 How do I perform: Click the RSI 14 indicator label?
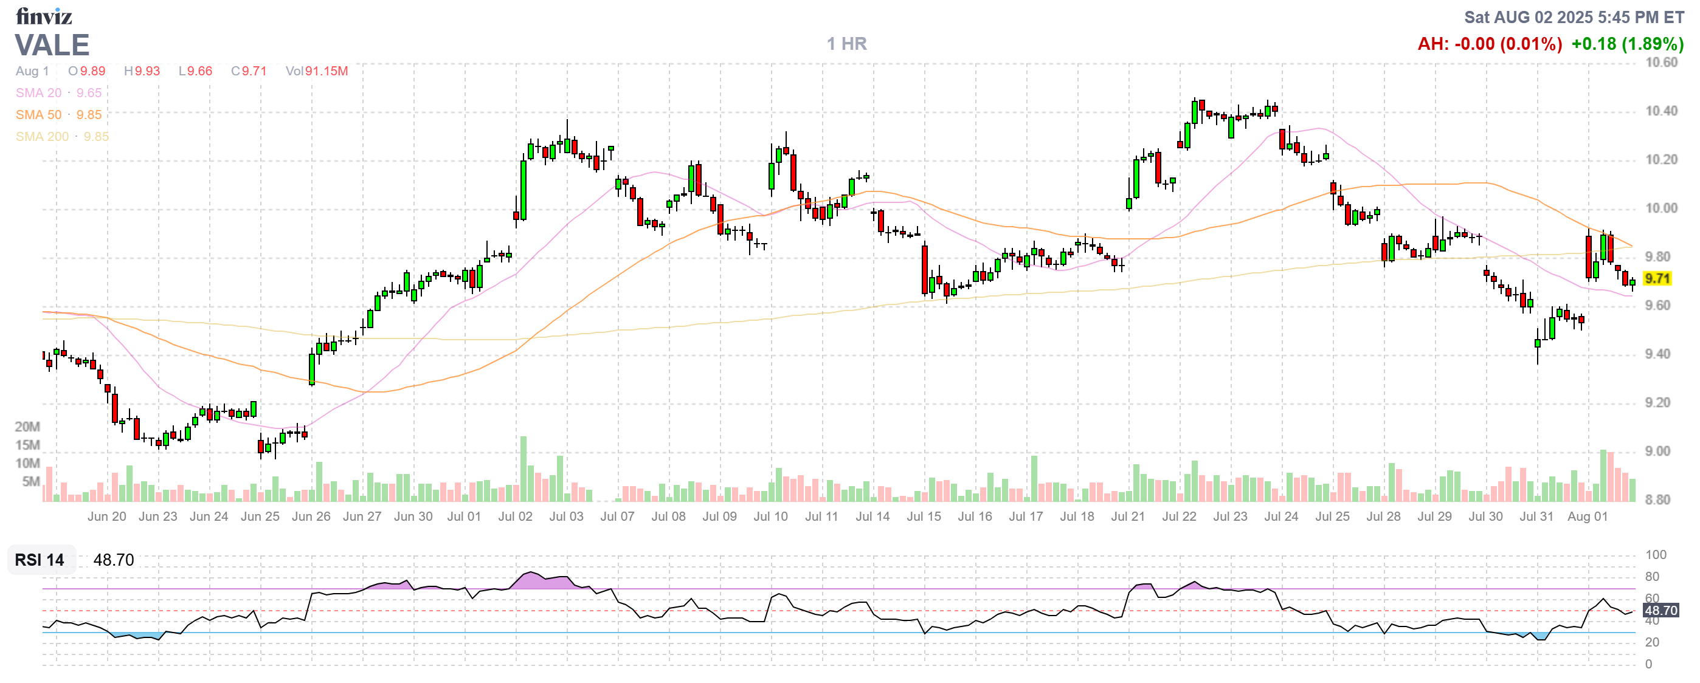pos(40,560)
